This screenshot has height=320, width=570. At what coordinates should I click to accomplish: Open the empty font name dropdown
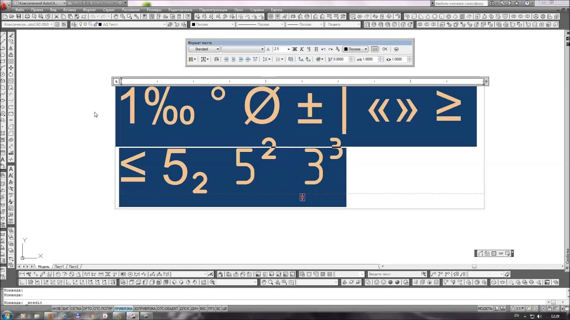click(243, 49)
